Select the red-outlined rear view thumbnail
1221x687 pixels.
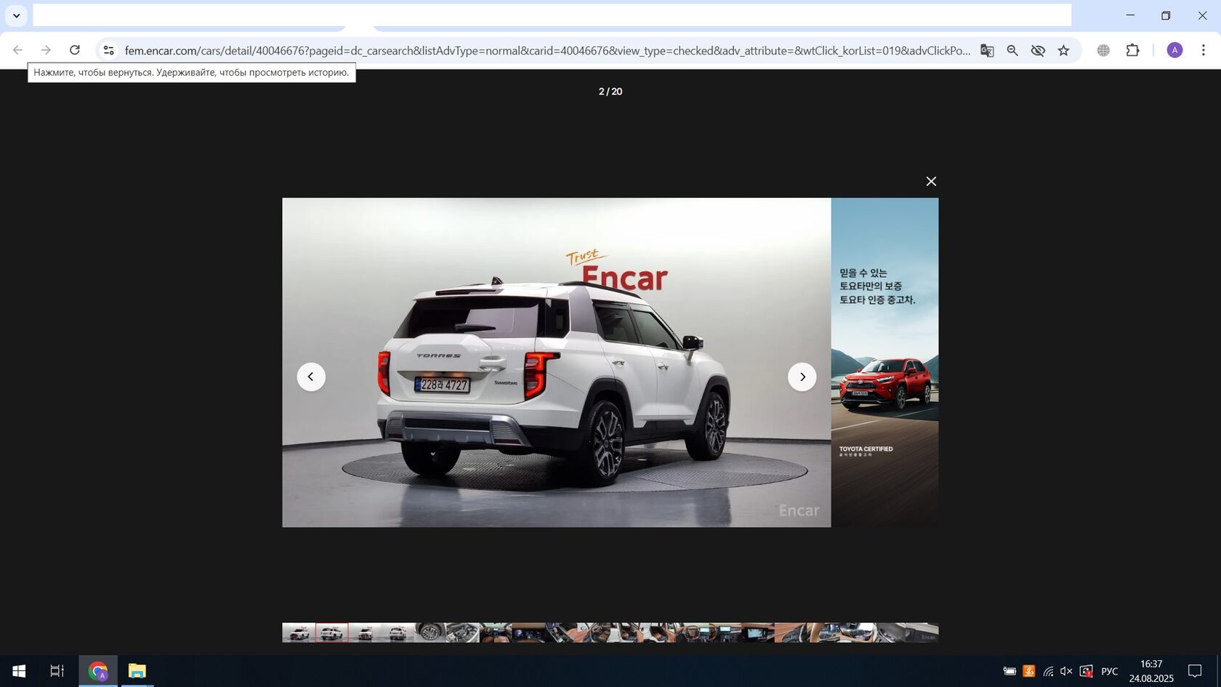tap(331, 632)
